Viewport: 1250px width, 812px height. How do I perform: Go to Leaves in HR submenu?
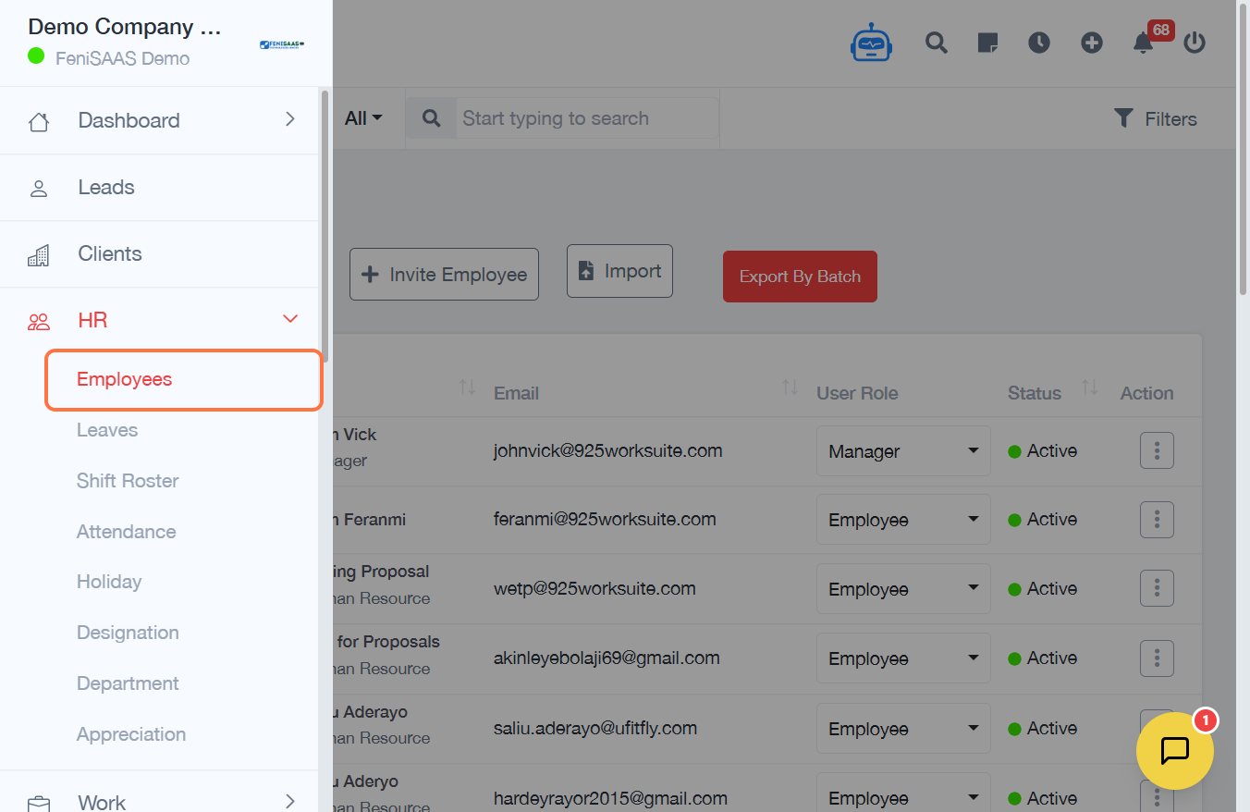coord(107,430)
